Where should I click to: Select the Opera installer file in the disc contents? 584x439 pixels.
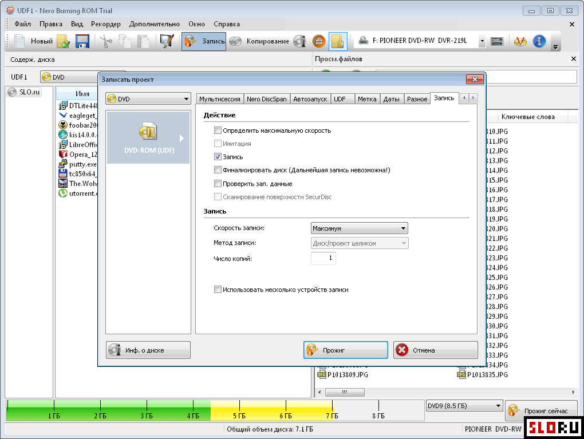(78, 154)
